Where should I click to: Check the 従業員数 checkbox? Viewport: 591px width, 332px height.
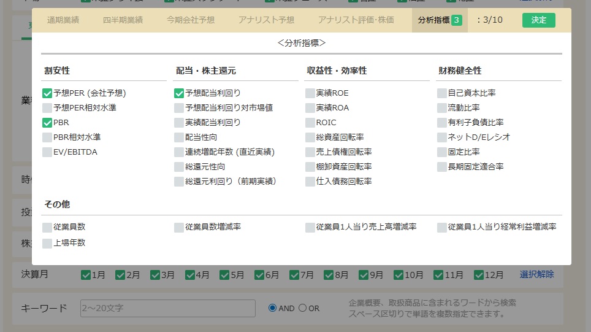pos(47,228)
